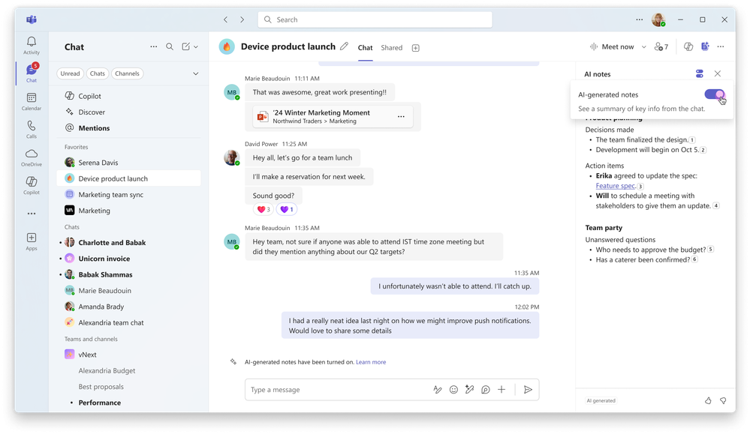Give thumbs up to AI notes
Screen dimensions: 750x434
[x=708, y=400]
